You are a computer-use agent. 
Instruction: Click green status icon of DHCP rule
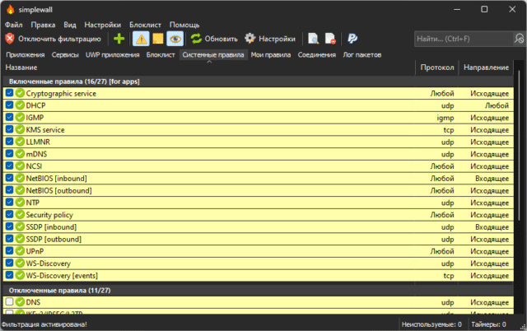(x=20, y=105)
